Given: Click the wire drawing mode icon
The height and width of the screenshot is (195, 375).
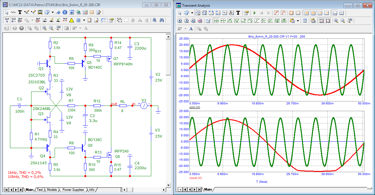Looking at the screenshot, I should click(27, 12).
